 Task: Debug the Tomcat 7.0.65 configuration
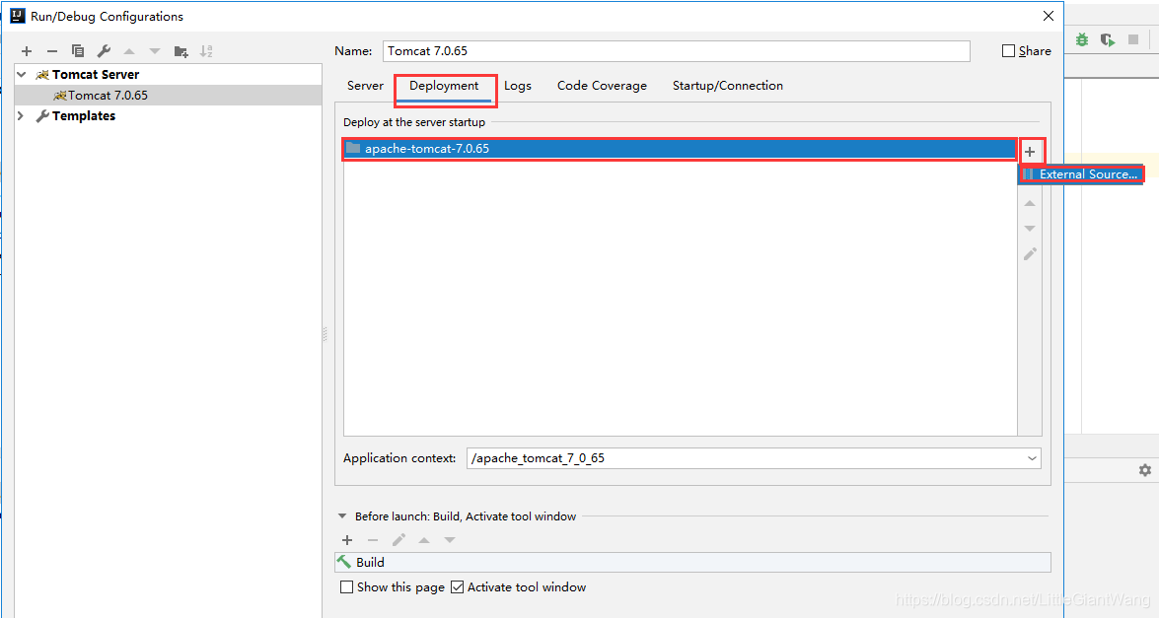click(x=1082, y=40)
